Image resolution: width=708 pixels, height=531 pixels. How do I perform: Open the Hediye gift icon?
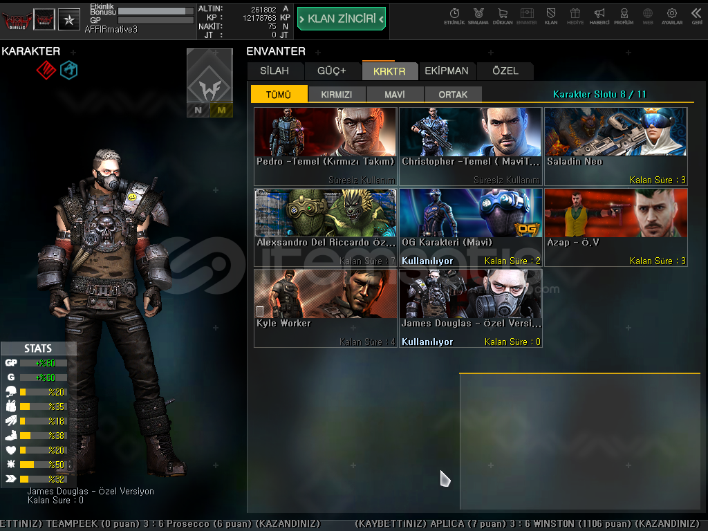[x=575, y=17]
